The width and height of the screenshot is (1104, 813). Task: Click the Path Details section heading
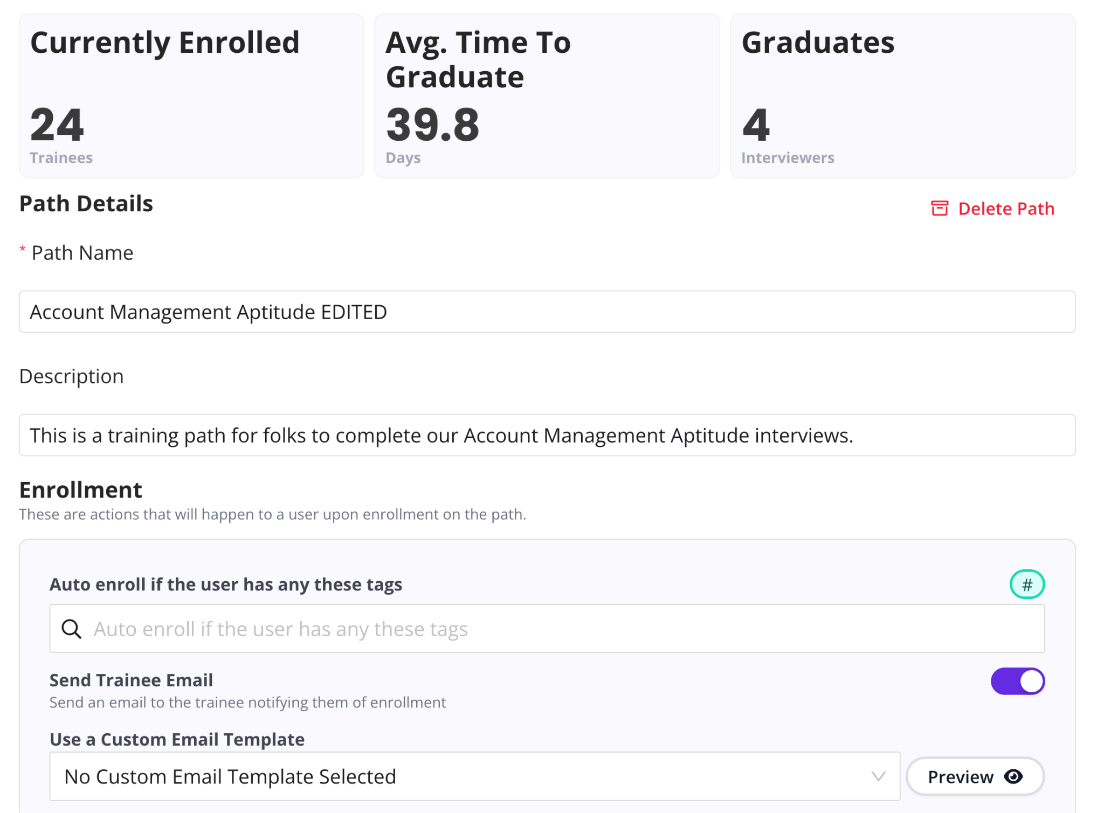click(86, 204)
